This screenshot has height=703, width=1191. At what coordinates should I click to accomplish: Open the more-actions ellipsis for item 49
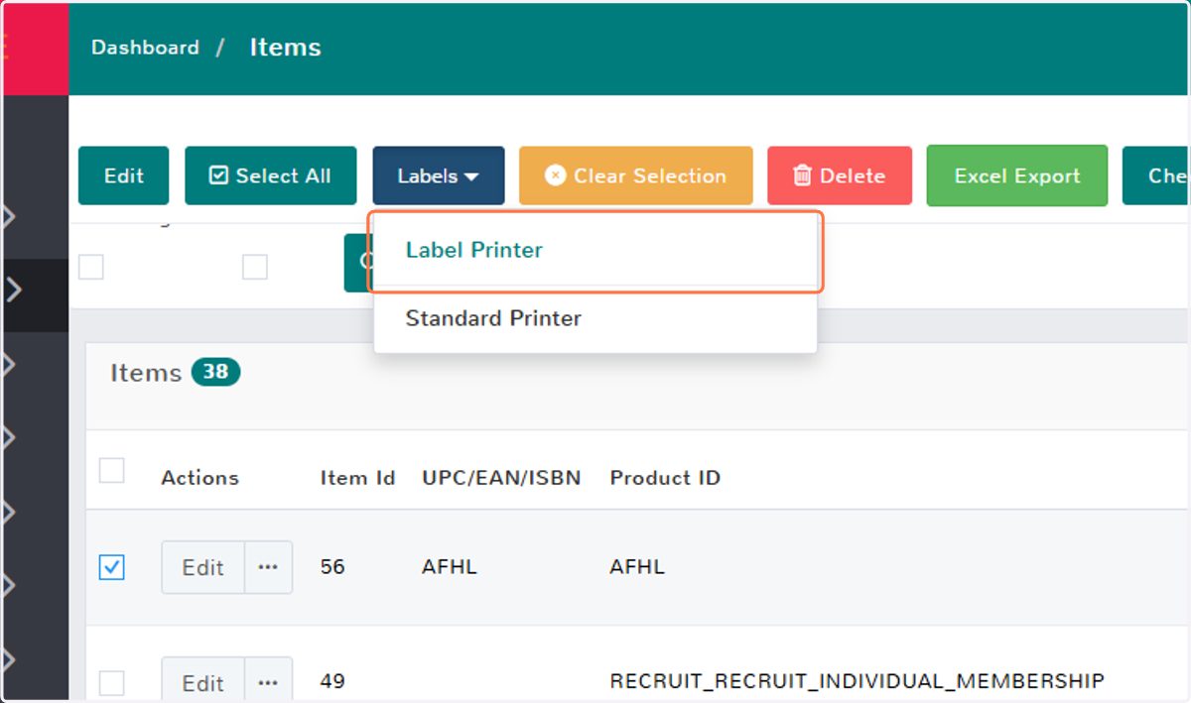coord(268,682)
